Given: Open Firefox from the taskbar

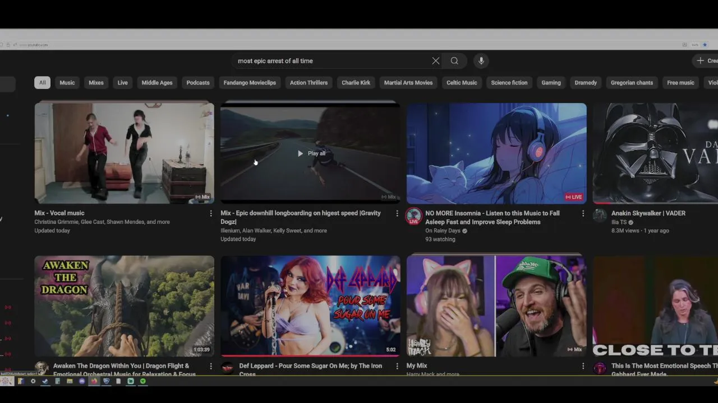Looking at the screenshot, I should (x=94, y=381).
